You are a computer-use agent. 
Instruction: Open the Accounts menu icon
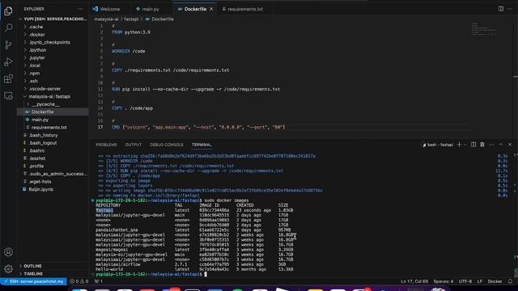point(8,252)
